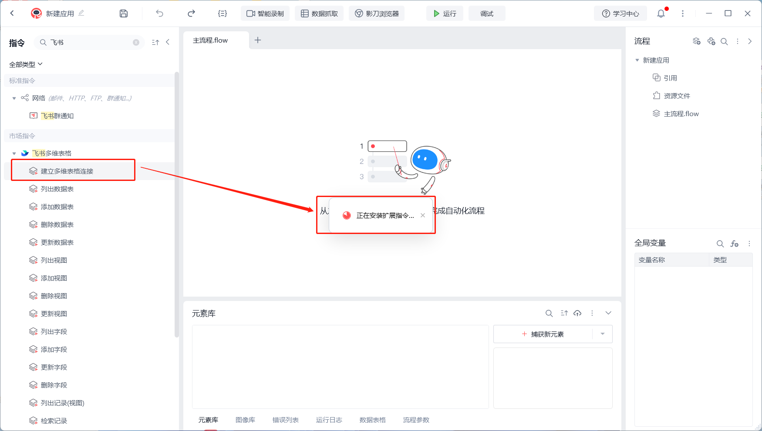Select the 飞书群通知 command
This screenshot has width=762, height=431.
57,116
